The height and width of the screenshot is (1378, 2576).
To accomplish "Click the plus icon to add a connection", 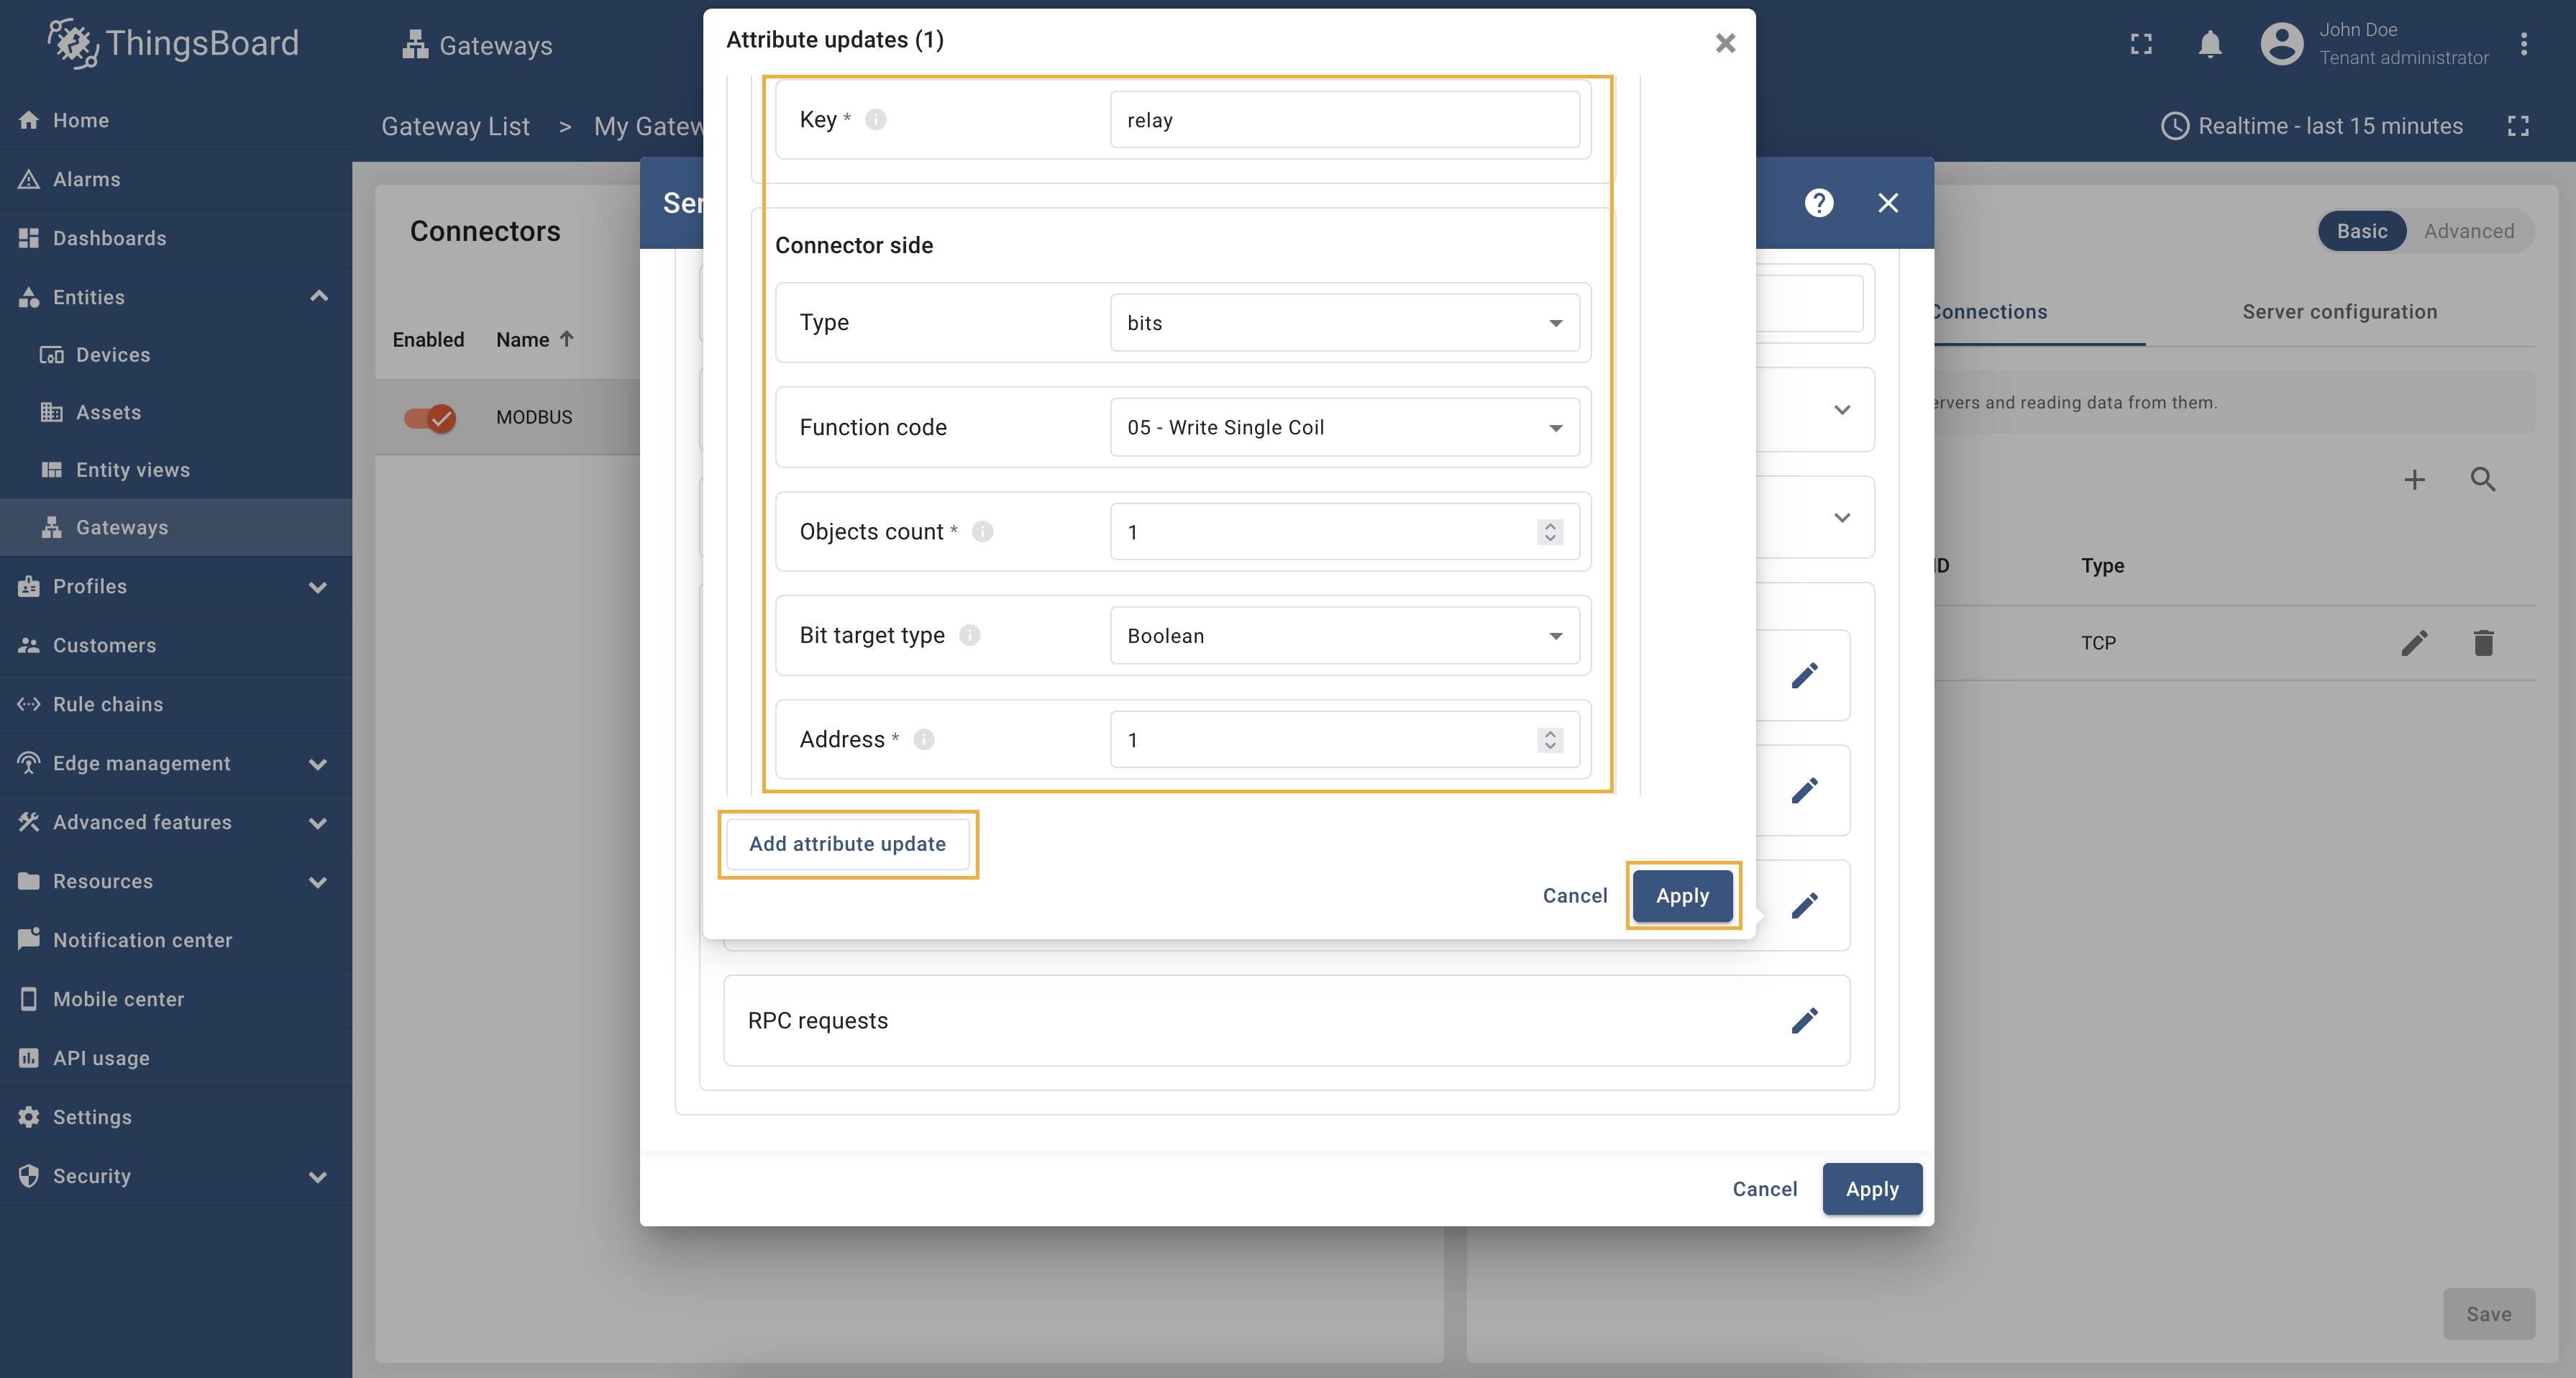I will [x=2414, y=479].
